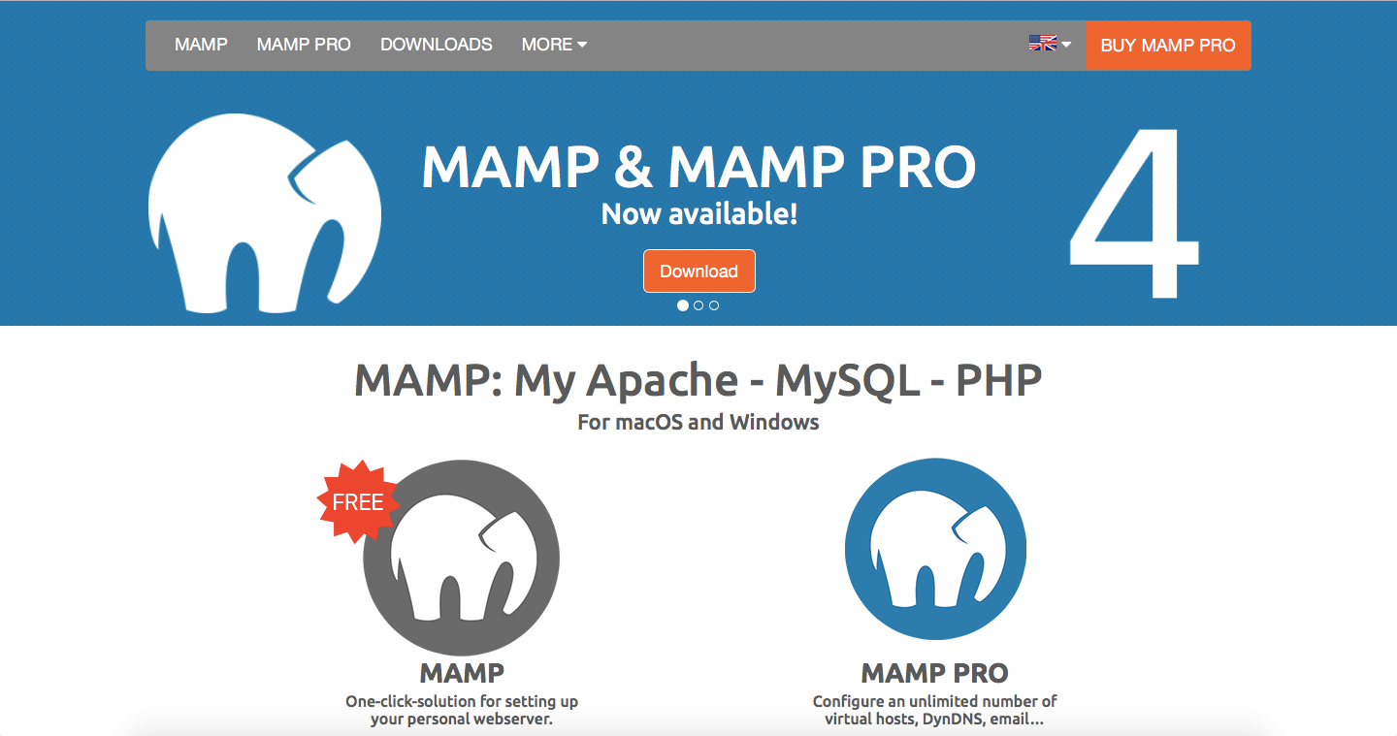Click the large number 4 graphic
This screenshot has height=736, width=1397.
(x=1134, y=213)
